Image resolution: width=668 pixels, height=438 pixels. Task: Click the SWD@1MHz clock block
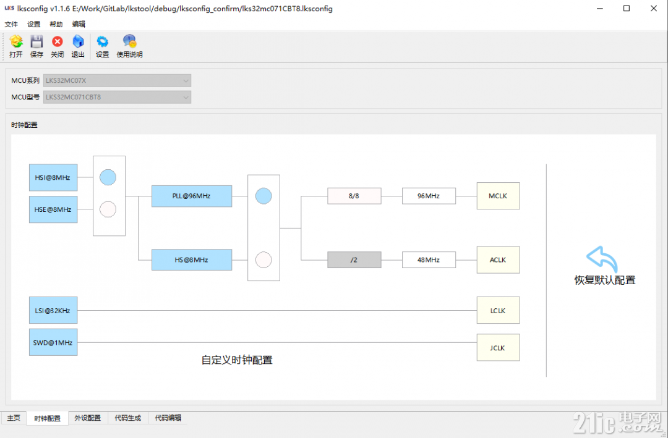[53, 342]
